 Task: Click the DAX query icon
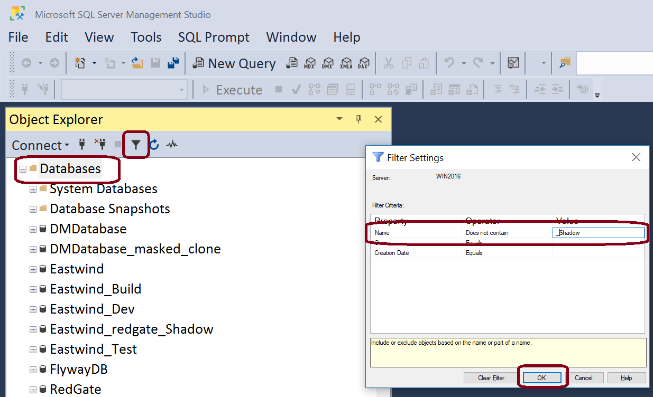pos(363,63)
